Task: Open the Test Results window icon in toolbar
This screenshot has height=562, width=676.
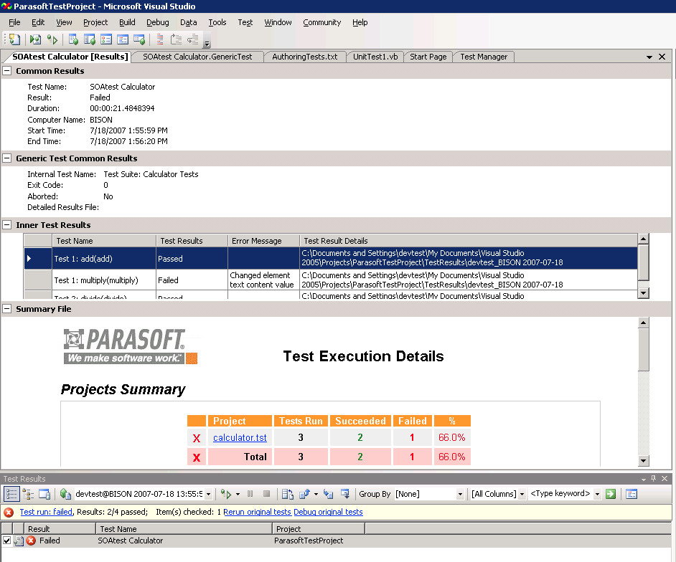Action: (x=106, y=39)
